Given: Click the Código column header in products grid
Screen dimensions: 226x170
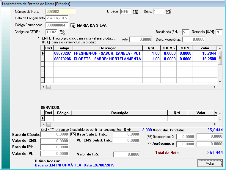Looking at the screenshot, I should pyautogui.click(x=63, y=48).
